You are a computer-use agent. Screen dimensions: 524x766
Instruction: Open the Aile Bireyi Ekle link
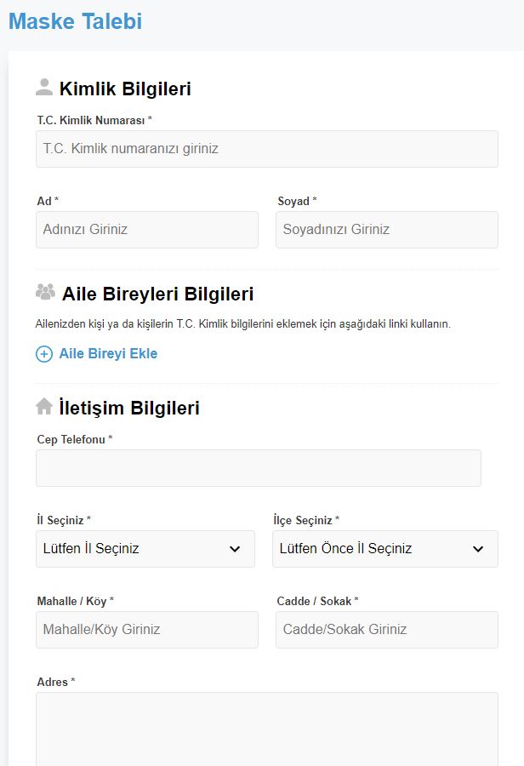108,354
